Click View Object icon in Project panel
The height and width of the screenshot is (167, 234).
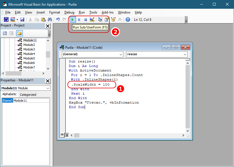(x=11, y=33)
